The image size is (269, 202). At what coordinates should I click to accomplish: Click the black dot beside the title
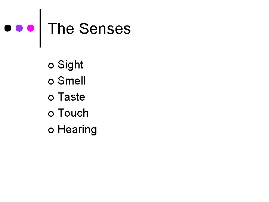tap(8, 28)
